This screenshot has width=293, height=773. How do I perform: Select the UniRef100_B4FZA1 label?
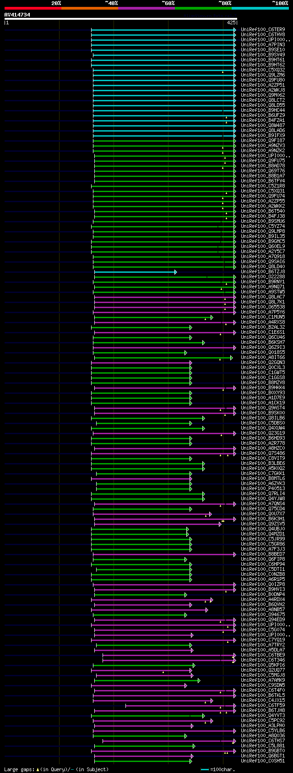[x=263, y=121]
